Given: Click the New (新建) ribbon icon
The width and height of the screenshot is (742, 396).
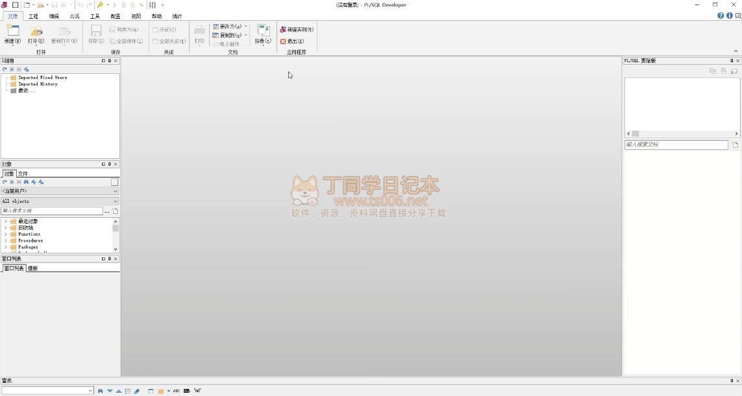Looking at the screenshot, I should (x=13, y=31).
